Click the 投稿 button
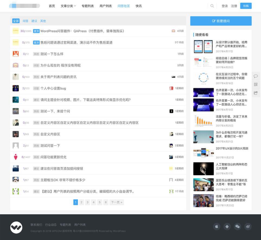This screenshot has height=240, width=261. pos(246,6)
